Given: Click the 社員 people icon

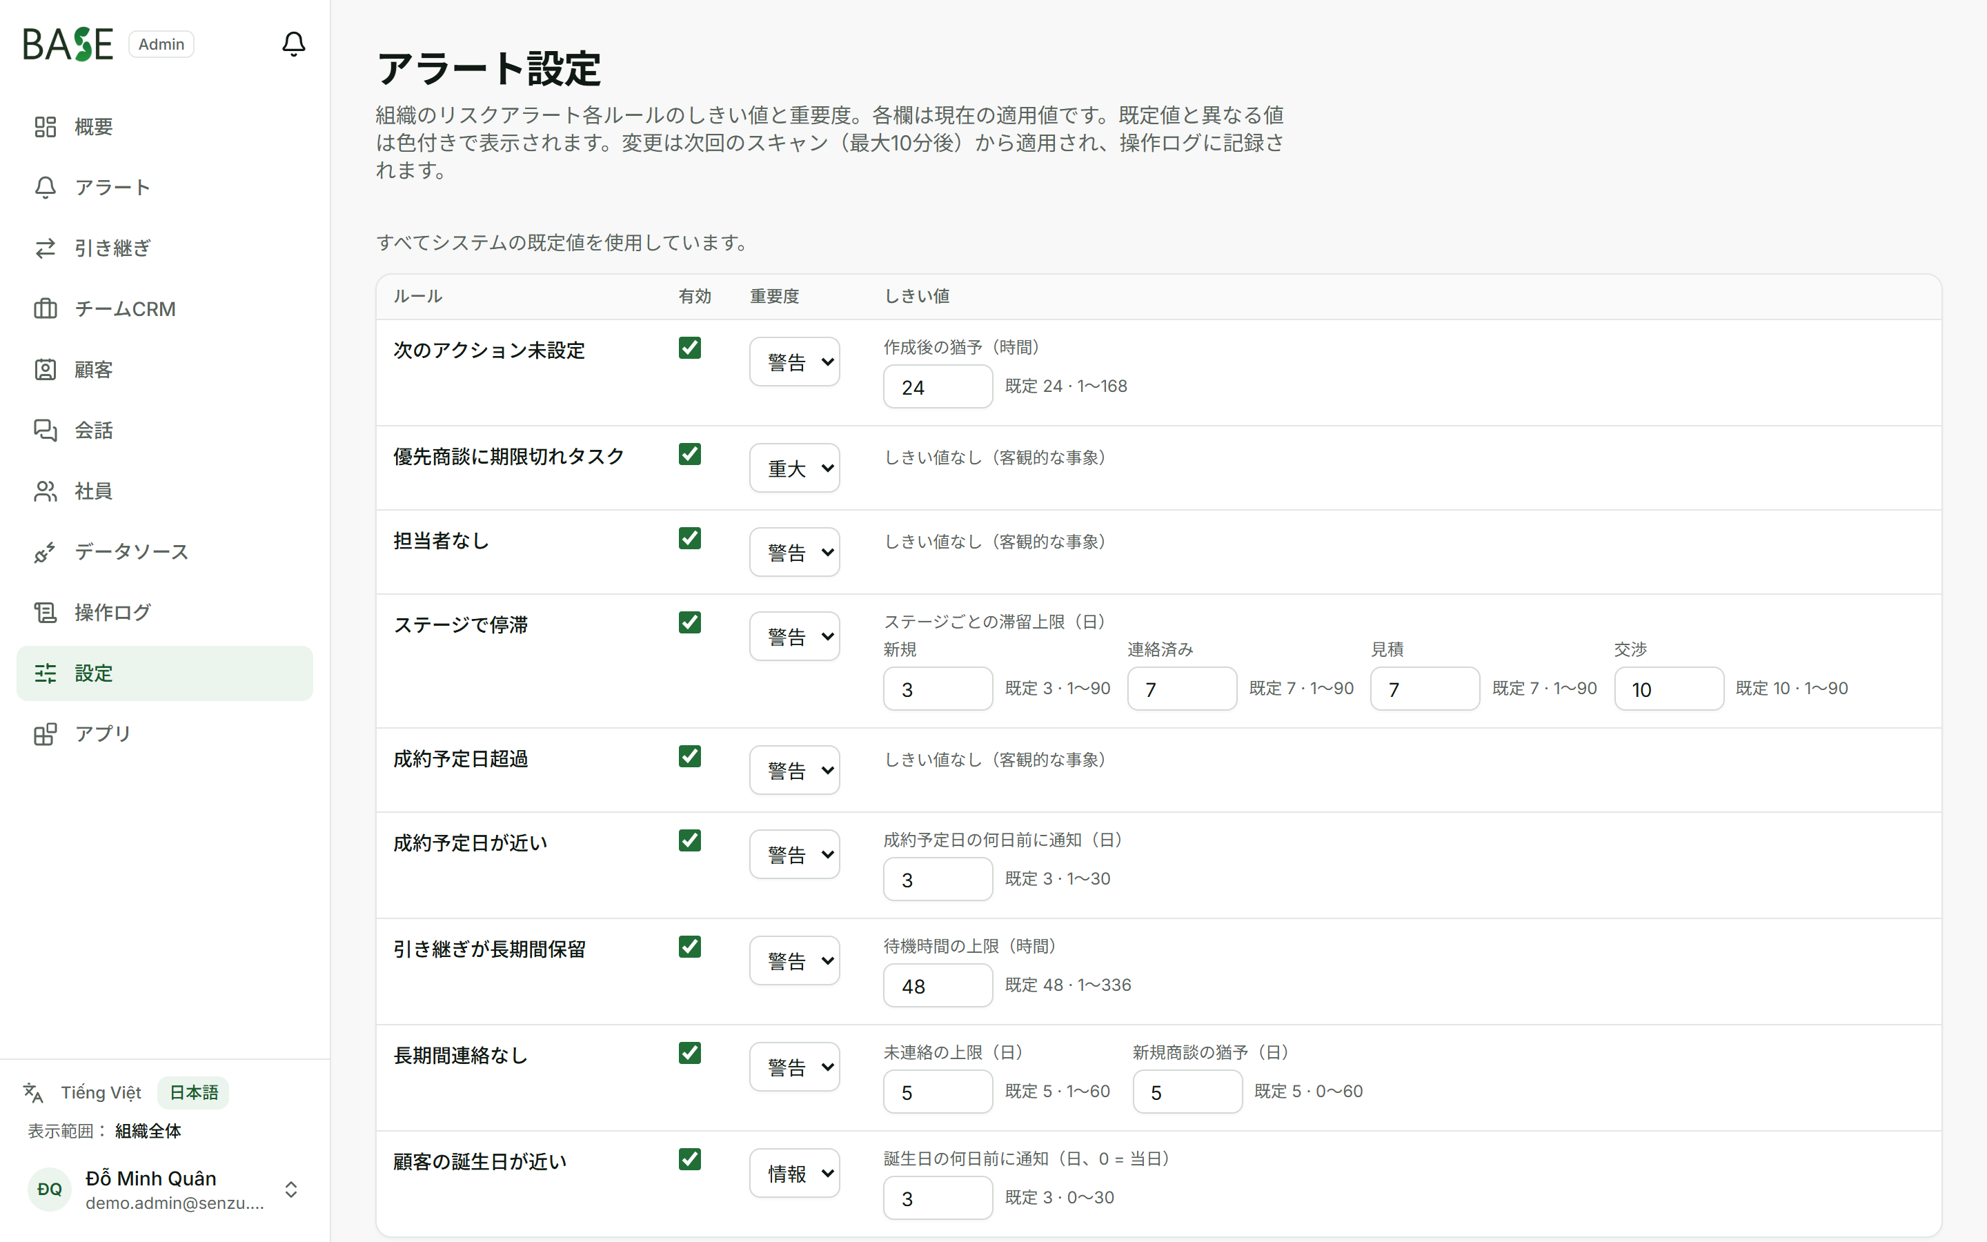Looking at the screenshot, I should tap(45, 491).
